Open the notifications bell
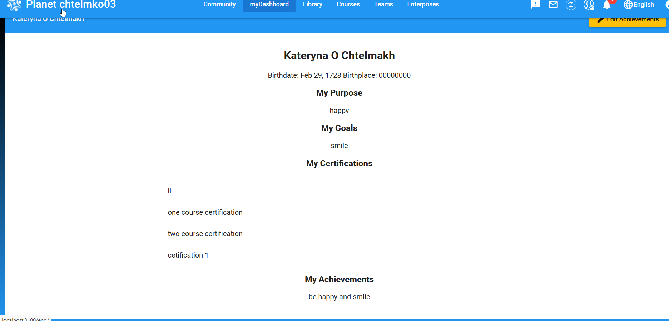The width and height of the screenshot is (669, 321). [x=607, y=5]
